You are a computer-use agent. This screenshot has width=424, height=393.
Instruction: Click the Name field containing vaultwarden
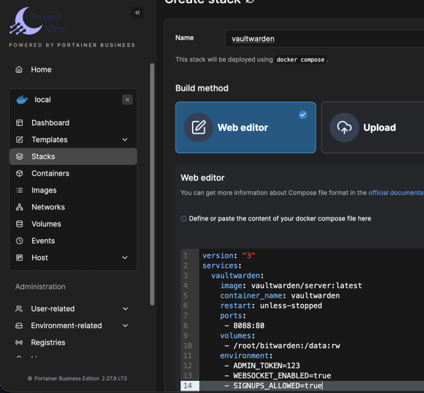324,39
